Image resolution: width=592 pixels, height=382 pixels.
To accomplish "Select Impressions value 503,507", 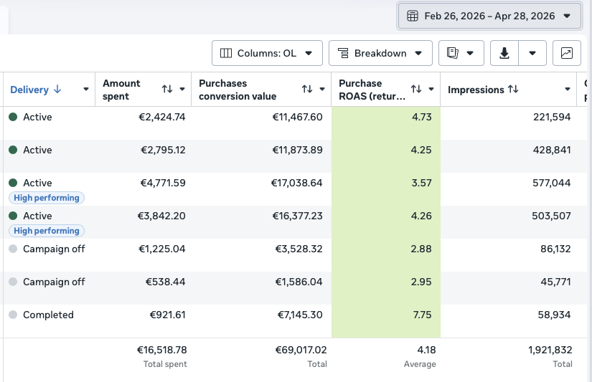I will 551,216.
